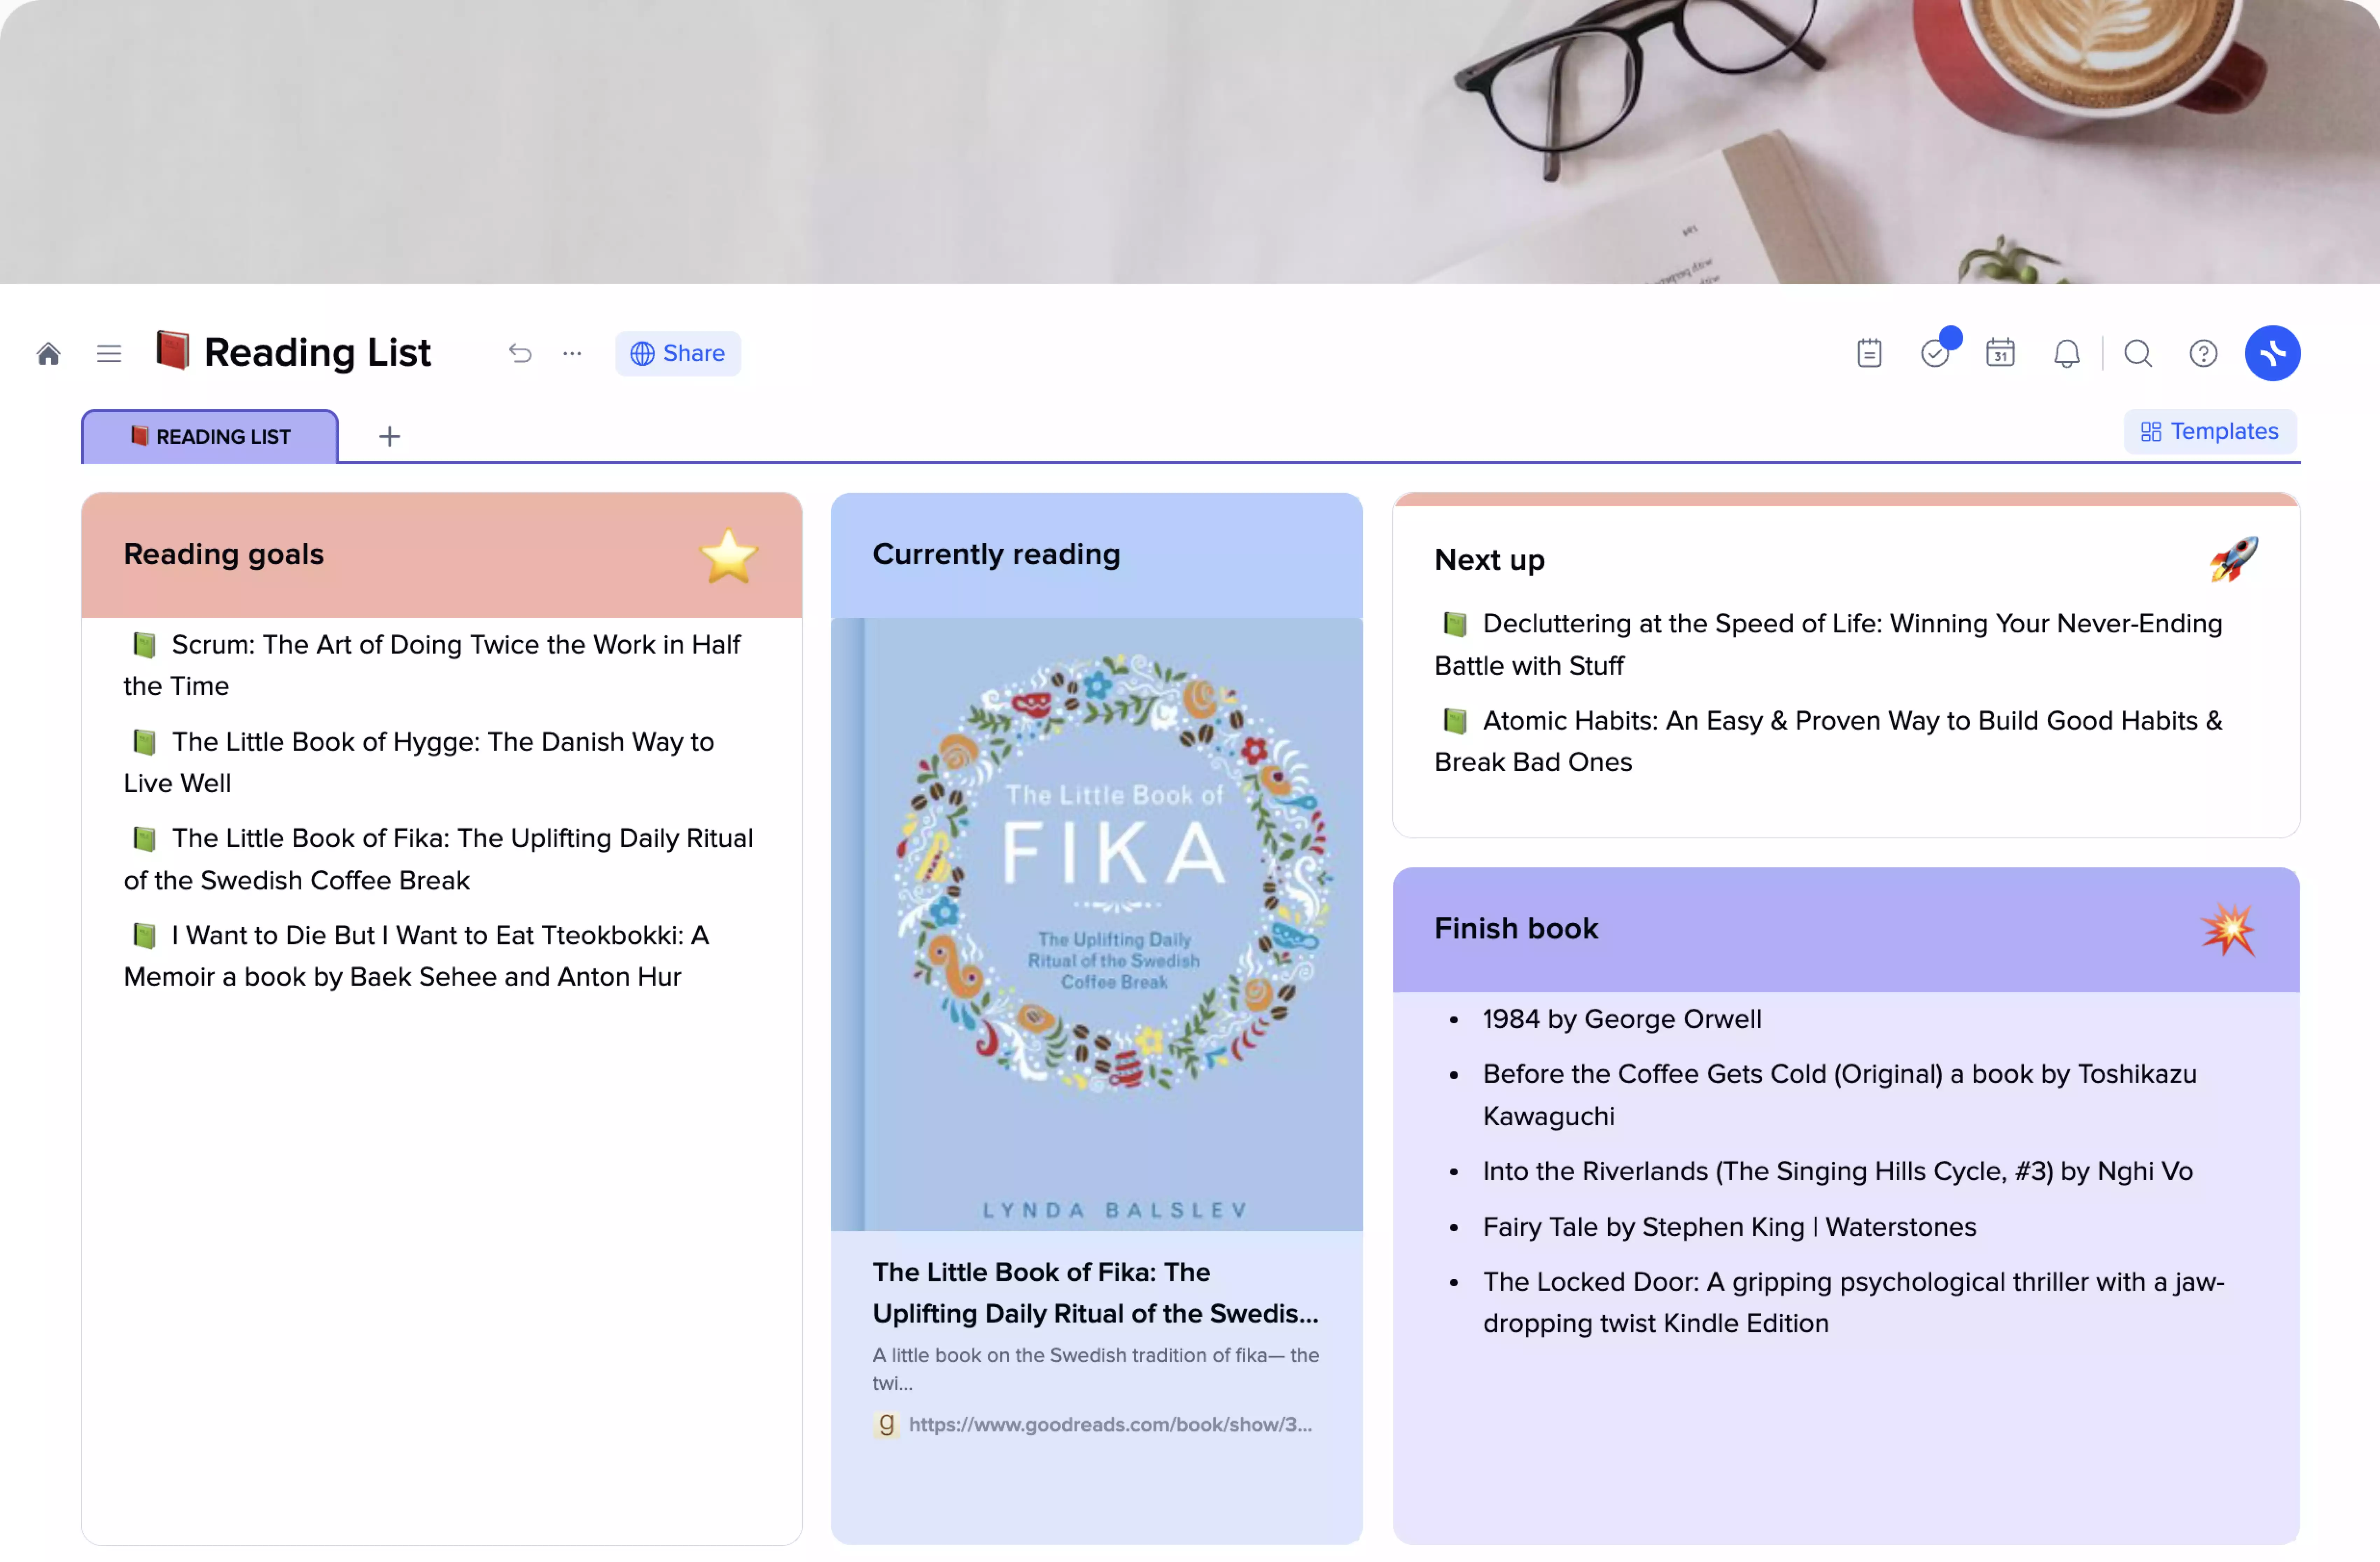Open the goodreads.com book link

(1110, 1424)
